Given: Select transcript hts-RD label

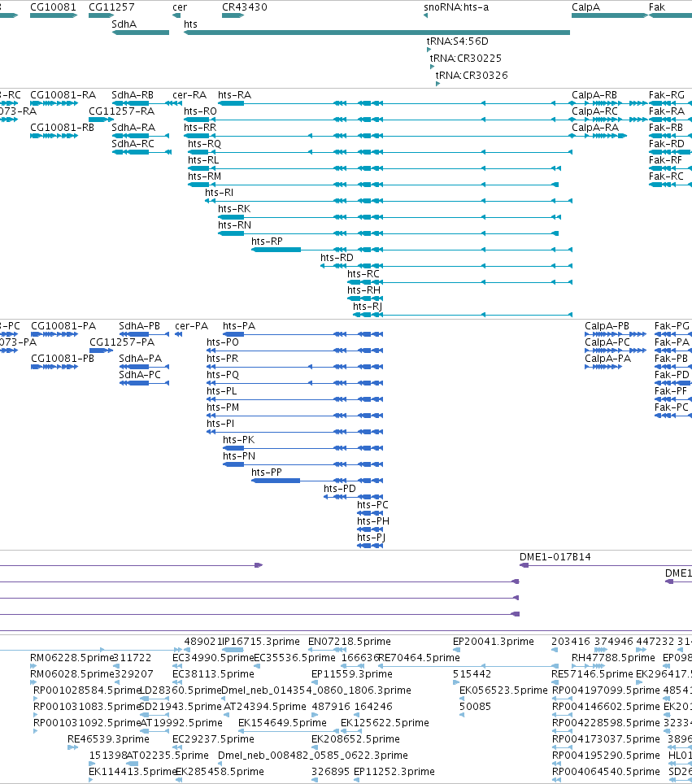Looking at the screenshot, I should 337,258.
